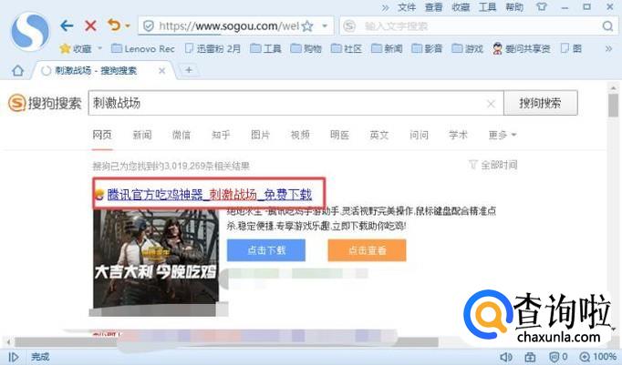The width and height of the screenshot is (622, 365).
Task: Click the Sogou engine icon in search box
Action: pos(349,26)
